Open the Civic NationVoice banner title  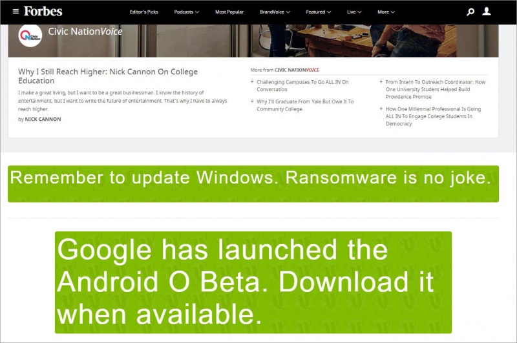pos(85,32)
